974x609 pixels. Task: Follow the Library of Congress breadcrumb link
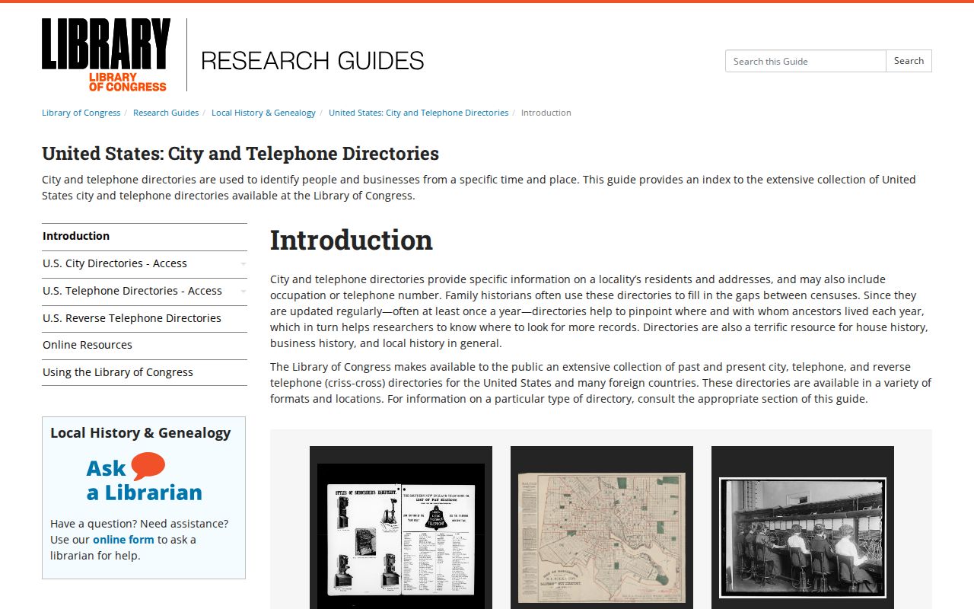[81, 113]
